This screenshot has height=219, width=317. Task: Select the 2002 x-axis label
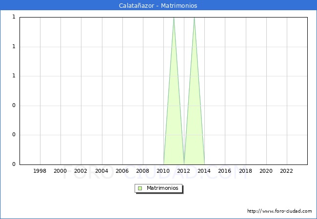[x=81, y=171]
